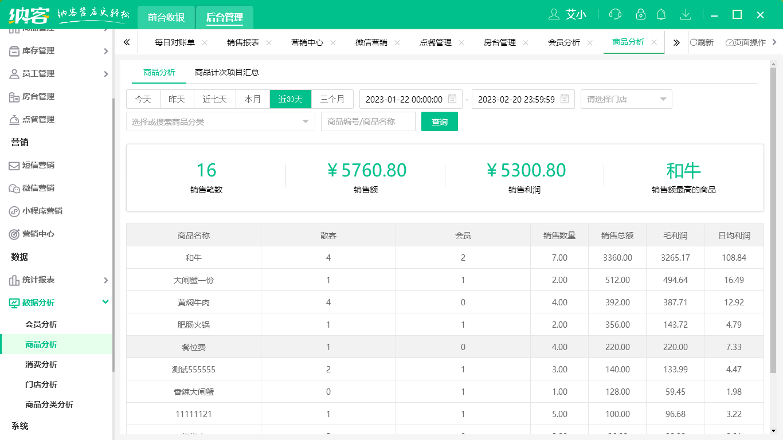Select 今天 date range

[x=143, y=99]
